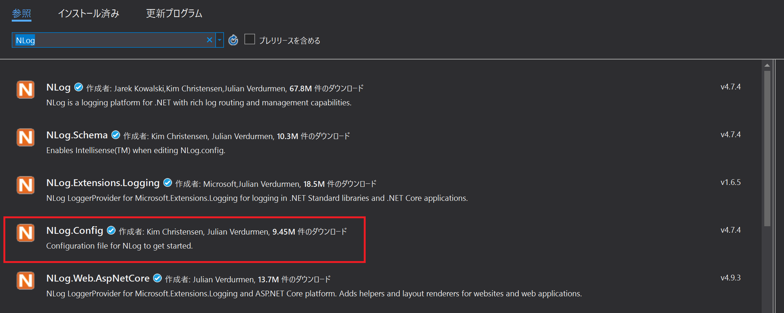
Task: Click 'Enables Intellisense(TM)' description text
Action: point(136,150)
